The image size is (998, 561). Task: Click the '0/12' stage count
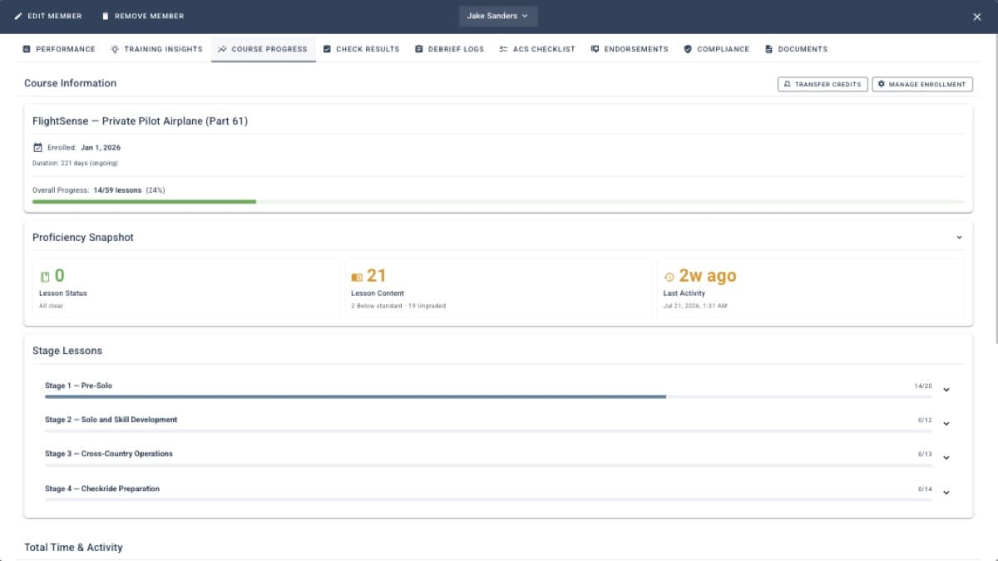click(x=925, y=421)
